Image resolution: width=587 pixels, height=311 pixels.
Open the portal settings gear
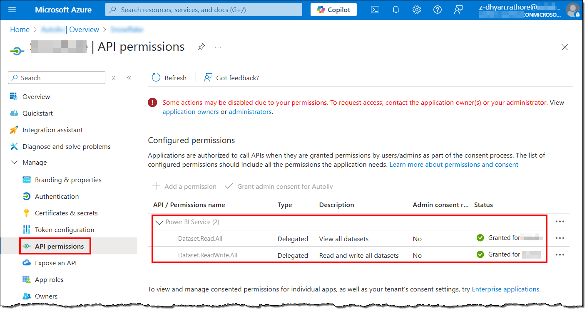[416, 10]
